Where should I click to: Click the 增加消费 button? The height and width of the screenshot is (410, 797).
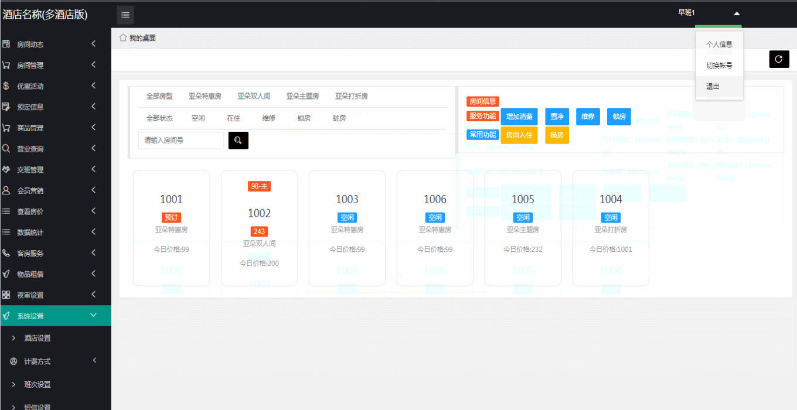click(x=519, y=117)
